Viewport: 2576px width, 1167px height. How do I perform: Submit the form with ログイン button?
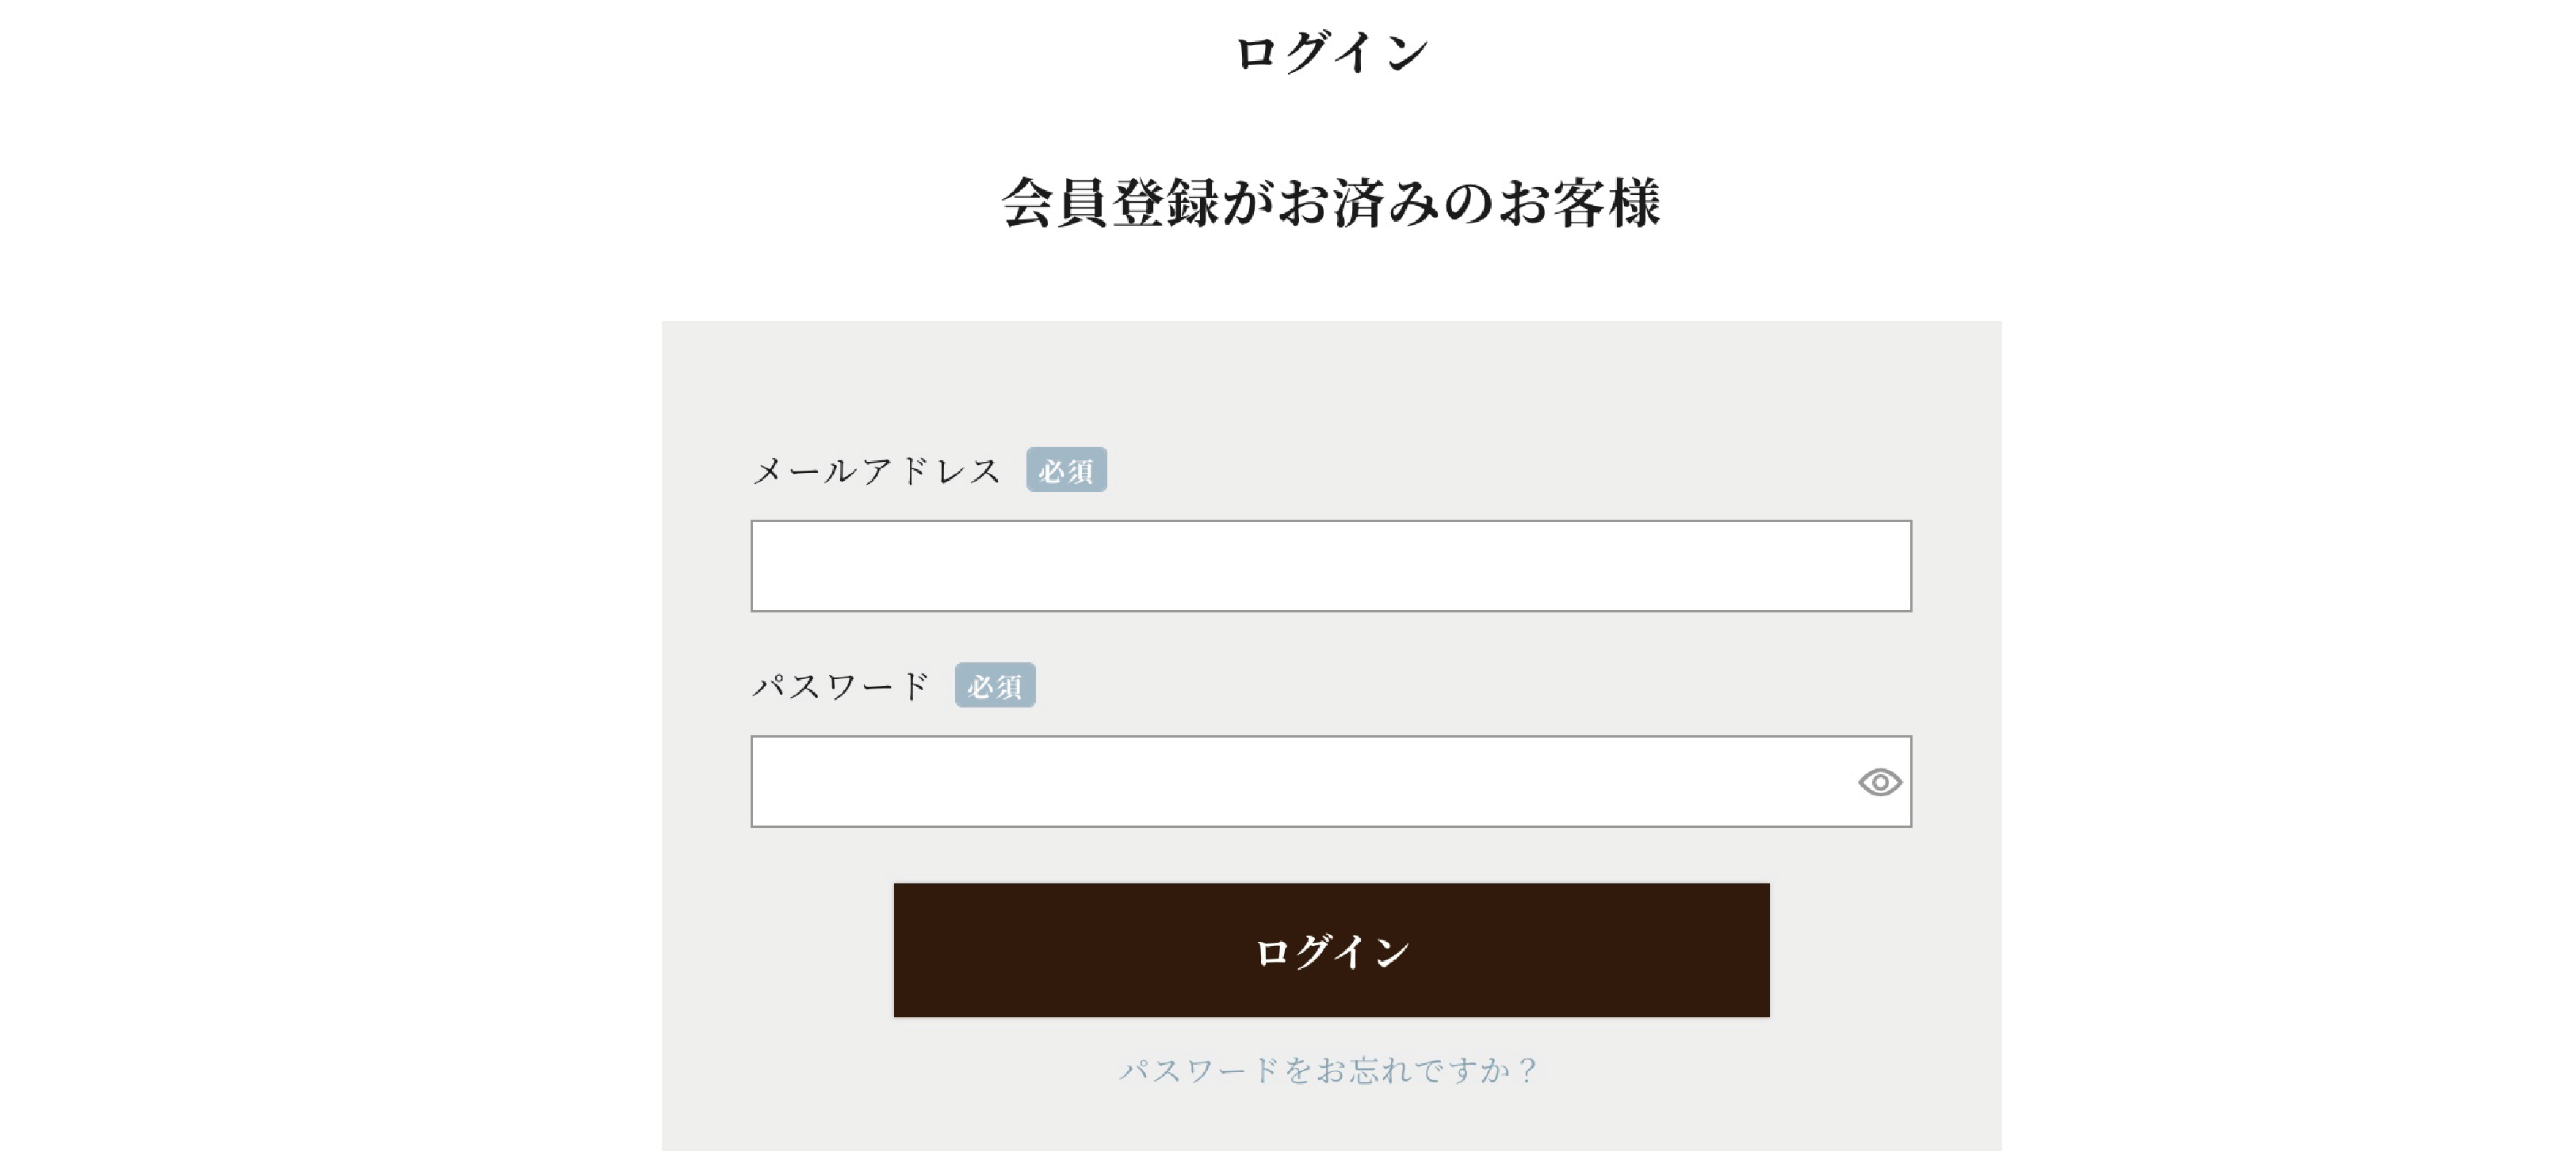pyautogui.click(x=1331, y=950)
